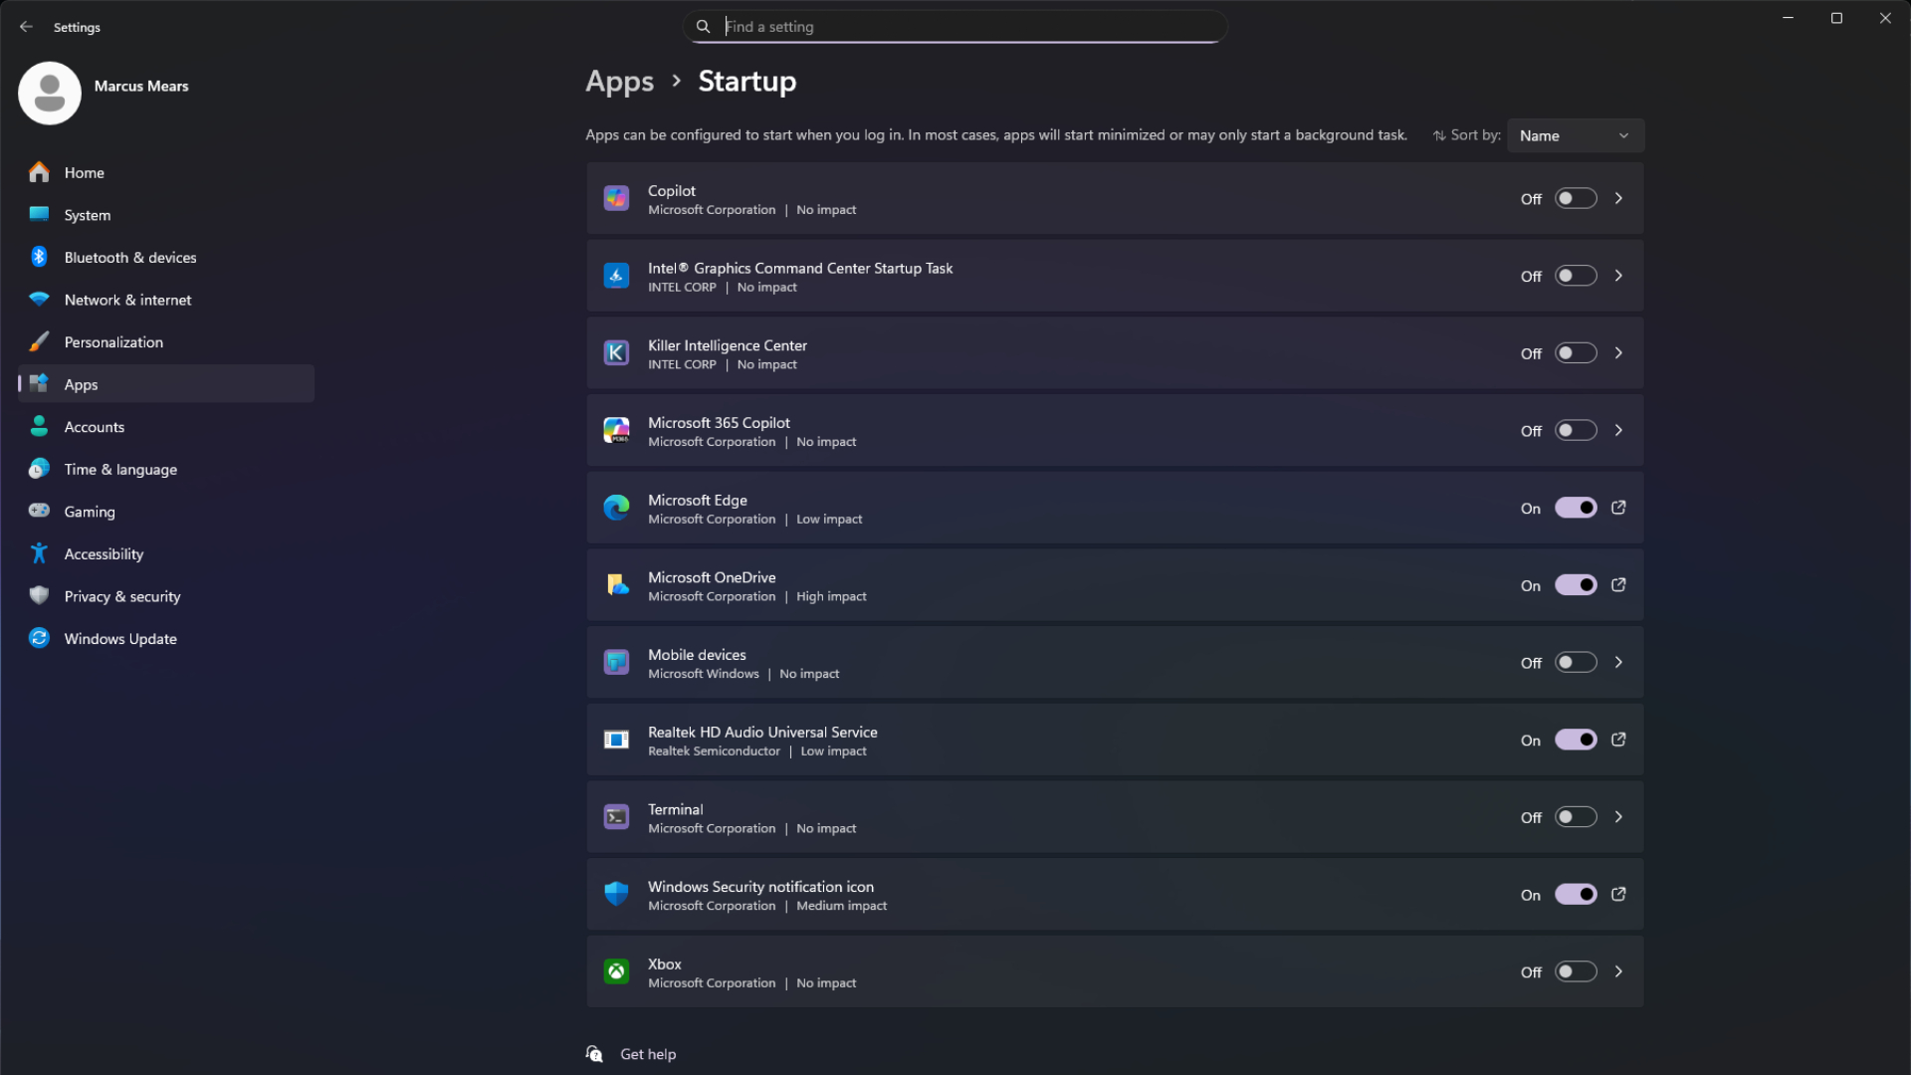
Task: Click the Get help link
Action: (x=647, y=1053)
